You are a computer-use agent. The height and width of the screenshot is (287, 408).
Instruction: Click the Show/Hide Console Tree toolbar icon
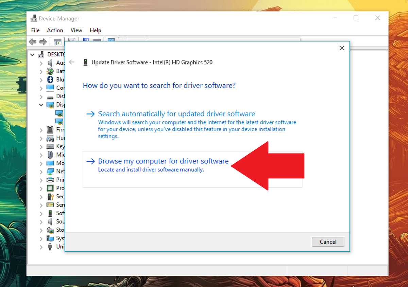(57, 41)
